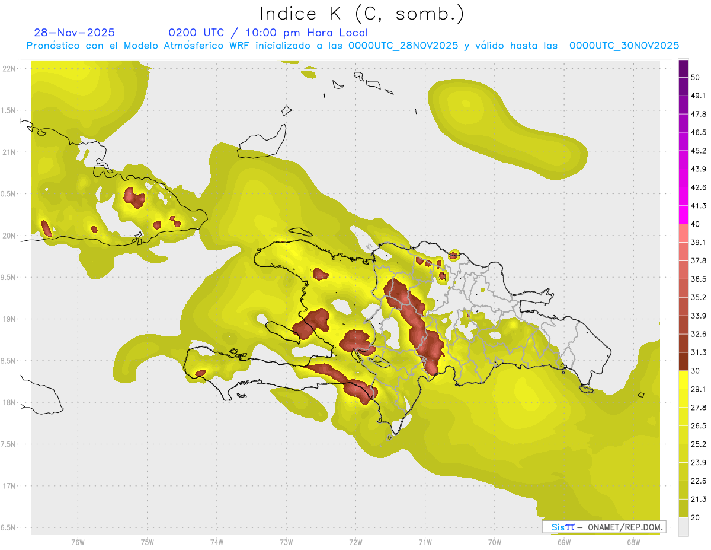
Task: Click the map title 'Indice K (C, somb.)'
Action: pyautogui.click(x=361, y=14)
